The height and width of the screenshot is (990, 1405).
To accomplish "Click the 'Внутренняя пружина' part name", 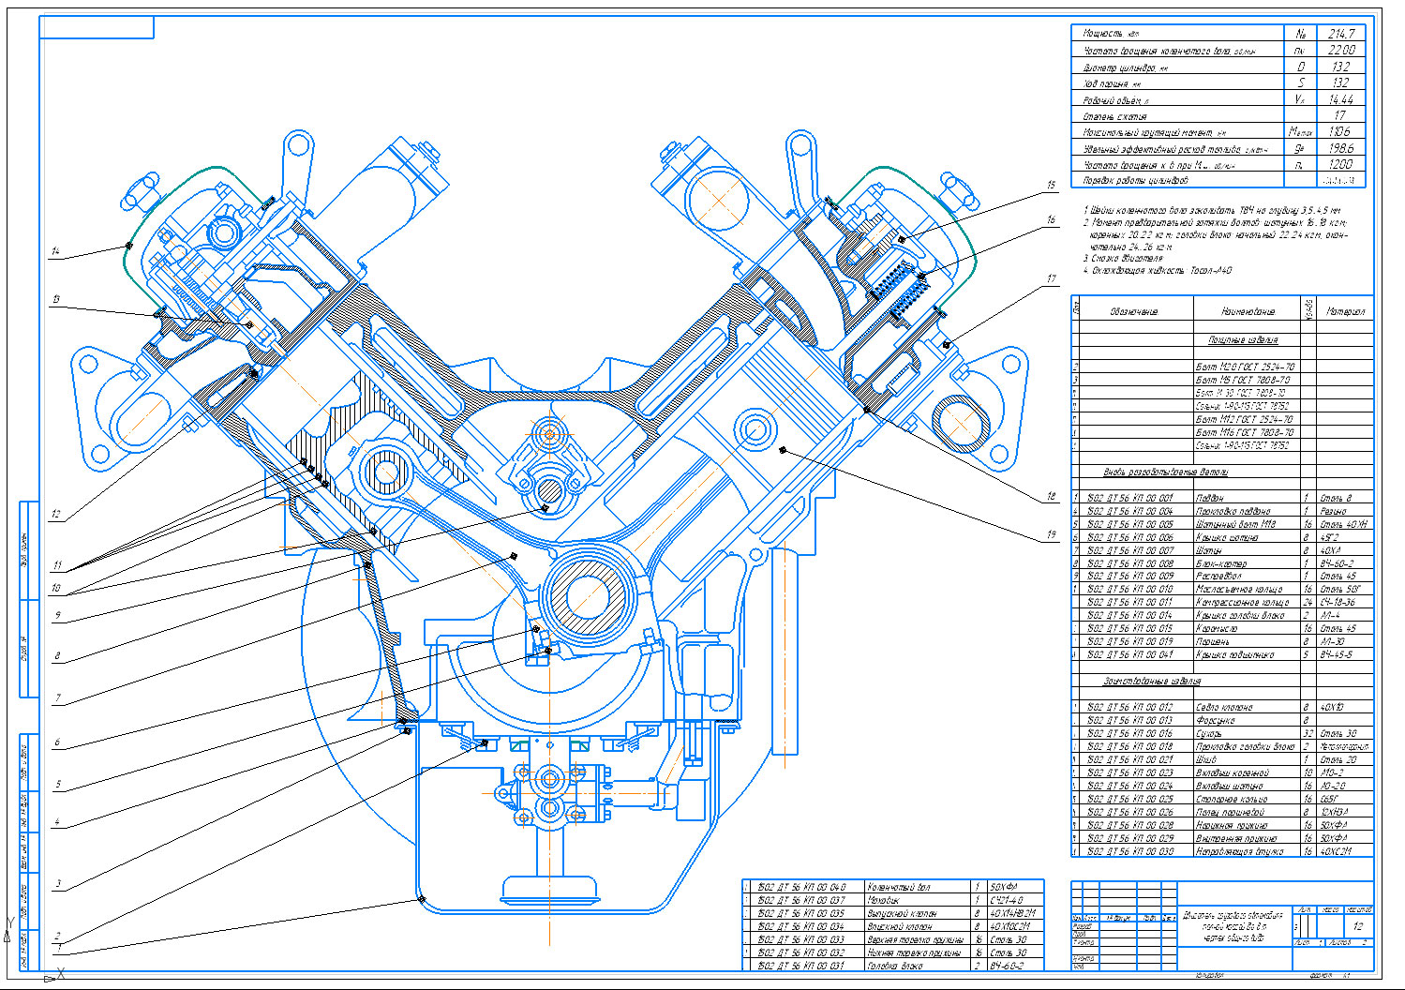I will [1236, 839].
